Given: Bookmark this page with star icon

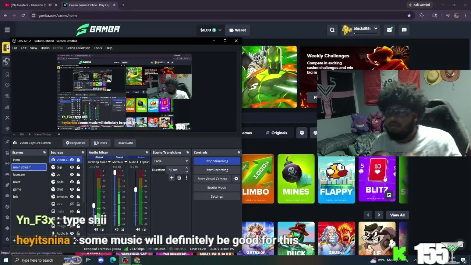Looking at the screenshot, I should tap(409, 15).
